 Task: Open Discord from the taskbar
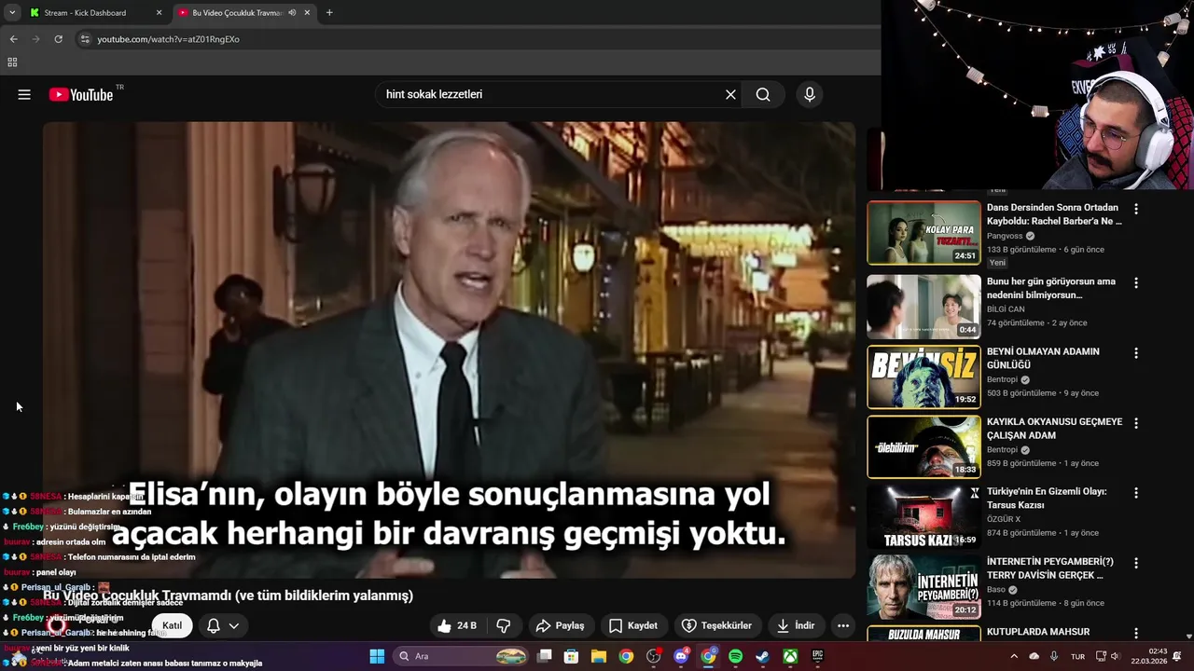[681, 656]
